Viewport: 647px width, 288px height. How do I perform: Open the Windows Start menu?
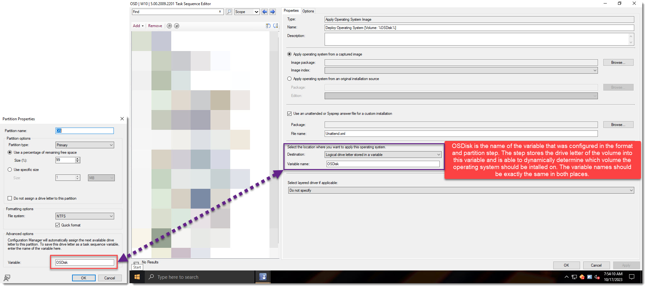(x=137, y=277)
